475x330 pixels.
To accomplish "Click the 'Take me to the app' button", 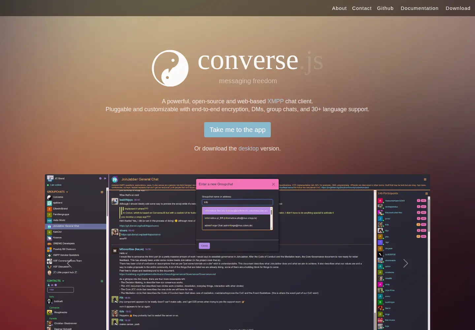I will (237, 130).
